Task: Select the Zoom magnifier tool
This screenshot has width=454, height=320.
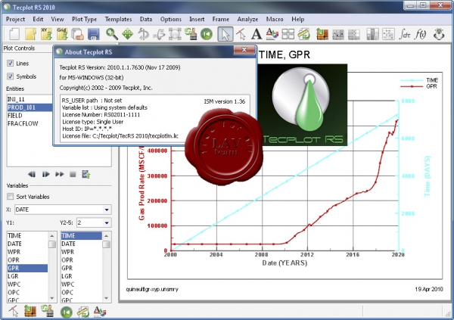Action: [x=112, y=34]
